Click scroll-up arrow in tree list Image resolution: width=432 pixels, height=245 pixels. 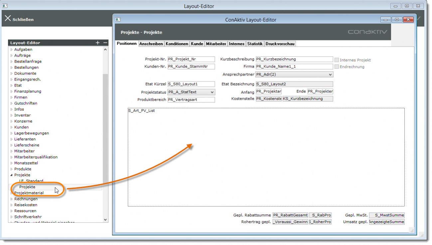[x=105, y=49]
